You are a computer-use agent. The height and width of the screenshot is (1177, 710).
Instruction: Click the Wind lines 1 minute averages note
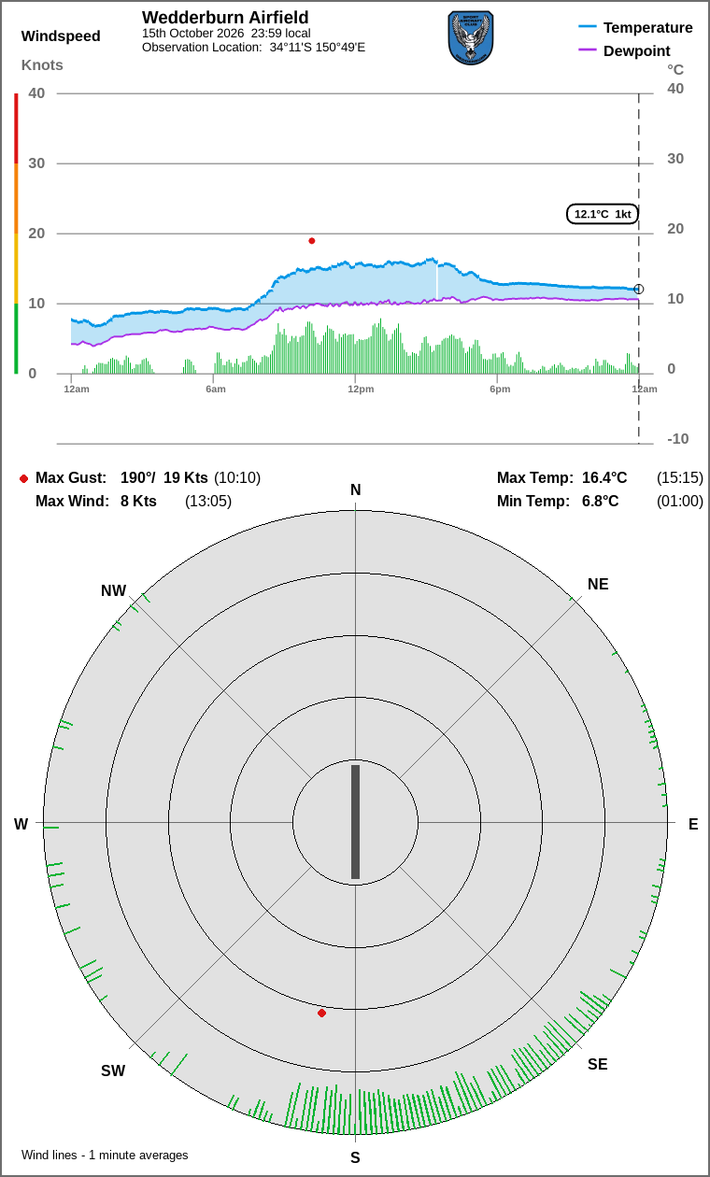click(105, 1156)
